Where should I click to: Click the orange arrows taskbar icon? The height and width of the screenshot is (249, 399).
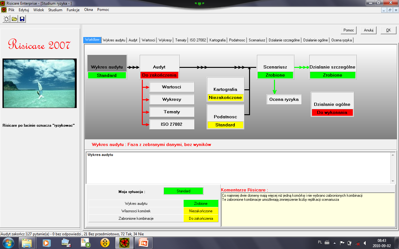pos(105,242)
